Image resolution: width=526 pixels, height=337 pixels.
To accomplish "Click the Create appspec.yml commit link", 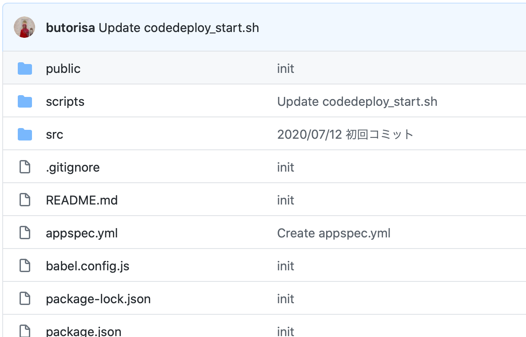I will click(x=334, y=233).
